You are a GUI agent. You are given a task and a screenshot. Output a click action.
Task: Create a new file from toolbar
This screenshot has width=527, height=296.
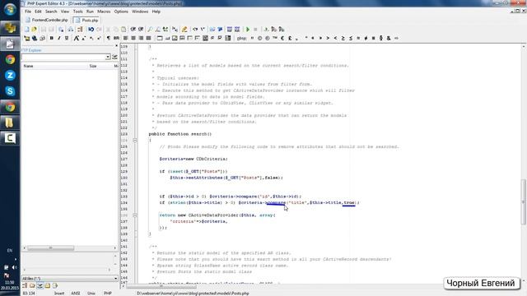click(27, 30)
